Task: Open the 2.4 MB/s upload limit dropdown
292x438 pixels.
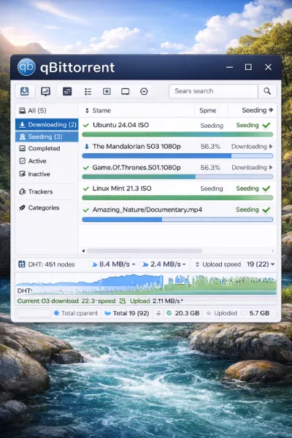Action: coord(184,264)
